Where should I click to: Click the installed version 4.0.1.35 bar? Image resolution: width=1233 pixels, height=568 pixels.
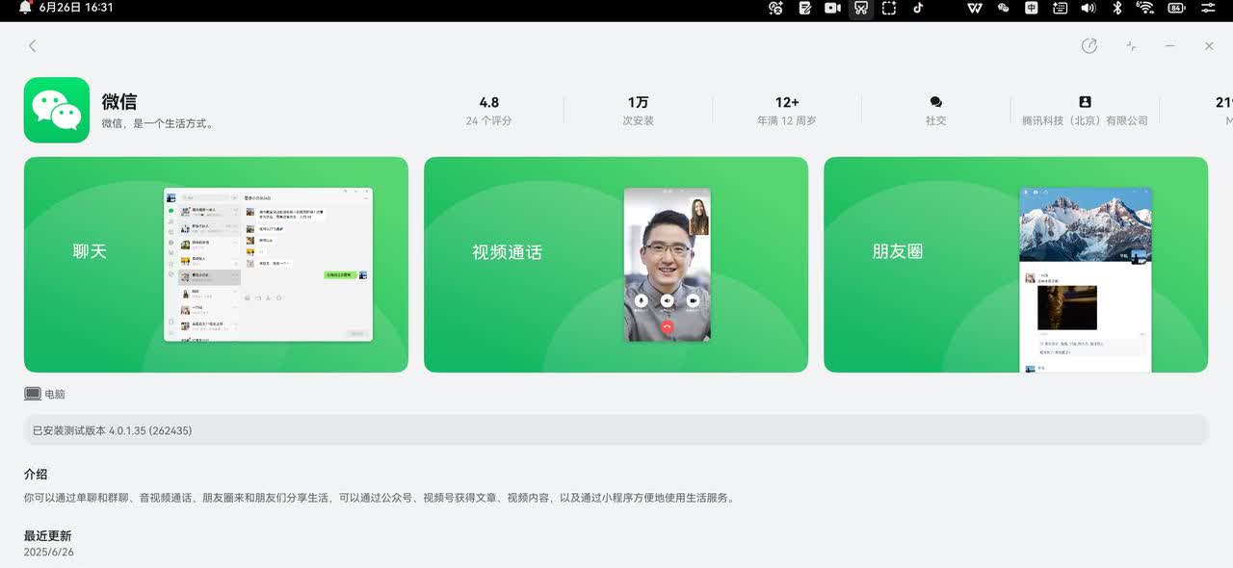pyautogui.click(x=616, y=430)
